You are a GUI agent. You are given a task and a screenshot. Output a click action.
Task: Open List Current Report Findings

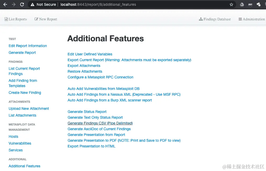pos(24,71)
